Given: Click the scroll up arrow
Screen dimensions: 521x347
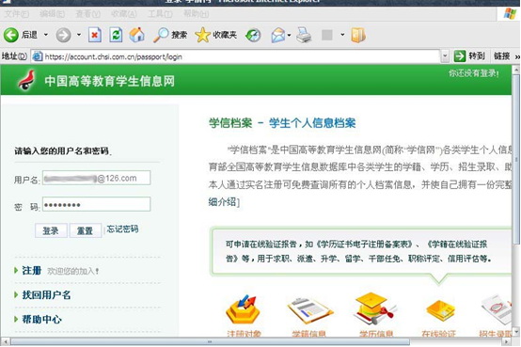Looking at the screenshot, I should pos(516,70).
